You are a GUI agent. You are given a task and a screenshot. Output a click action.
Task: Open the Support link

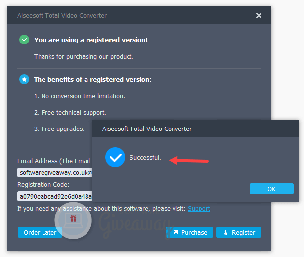tap(199, 209)
